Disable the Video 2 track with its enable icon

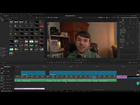coord(9,76)
